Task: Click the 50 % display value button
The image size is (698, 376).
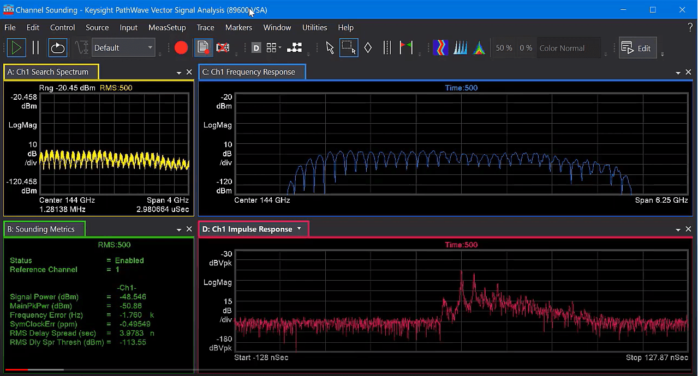Action: pyautogui.click(x=503, y=47)
